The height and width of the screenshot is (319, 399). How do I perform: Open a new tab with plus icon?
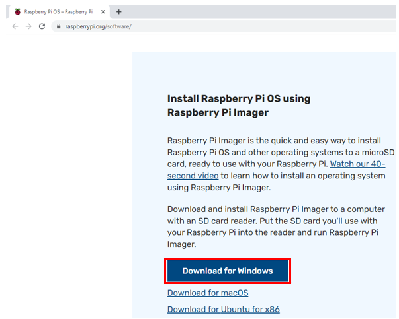pyautogui.click(x=119, y=12)
